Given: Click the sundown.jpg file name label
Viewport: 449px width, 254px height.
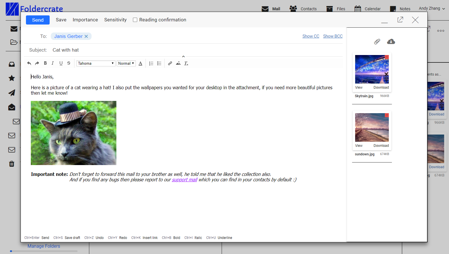Looking at the screenshot, I should pyautogui.click(x=365, y=154).
